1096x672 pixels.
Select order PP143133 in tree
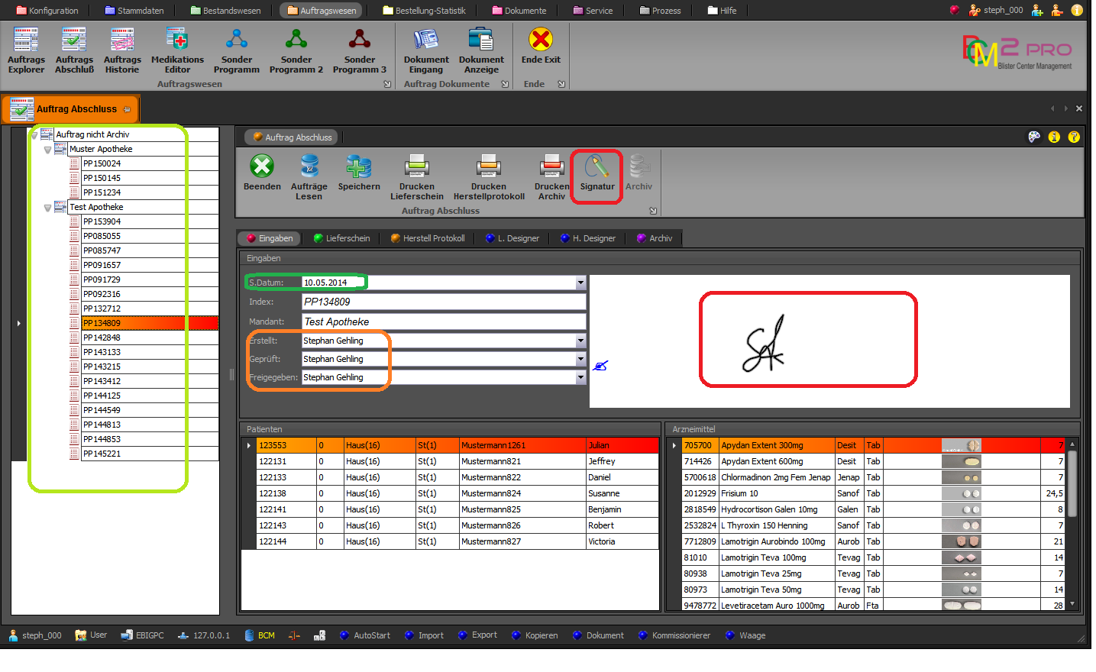pyautogui.click(x=102, y=352)
